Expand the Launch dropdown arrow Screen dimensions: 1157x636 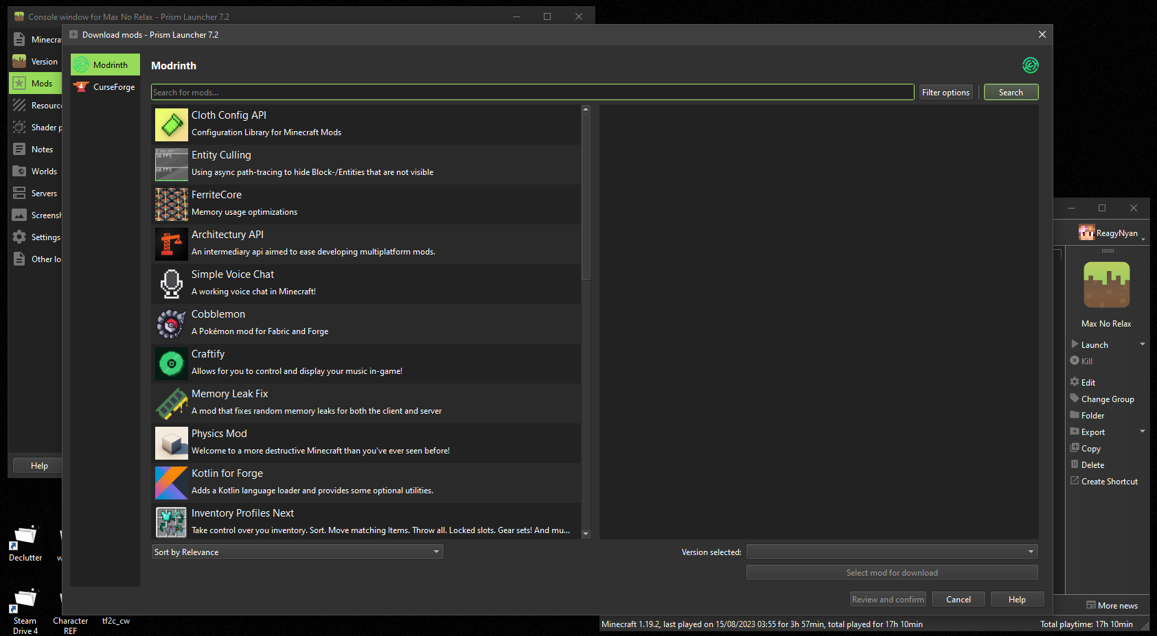pos(1143,344)
